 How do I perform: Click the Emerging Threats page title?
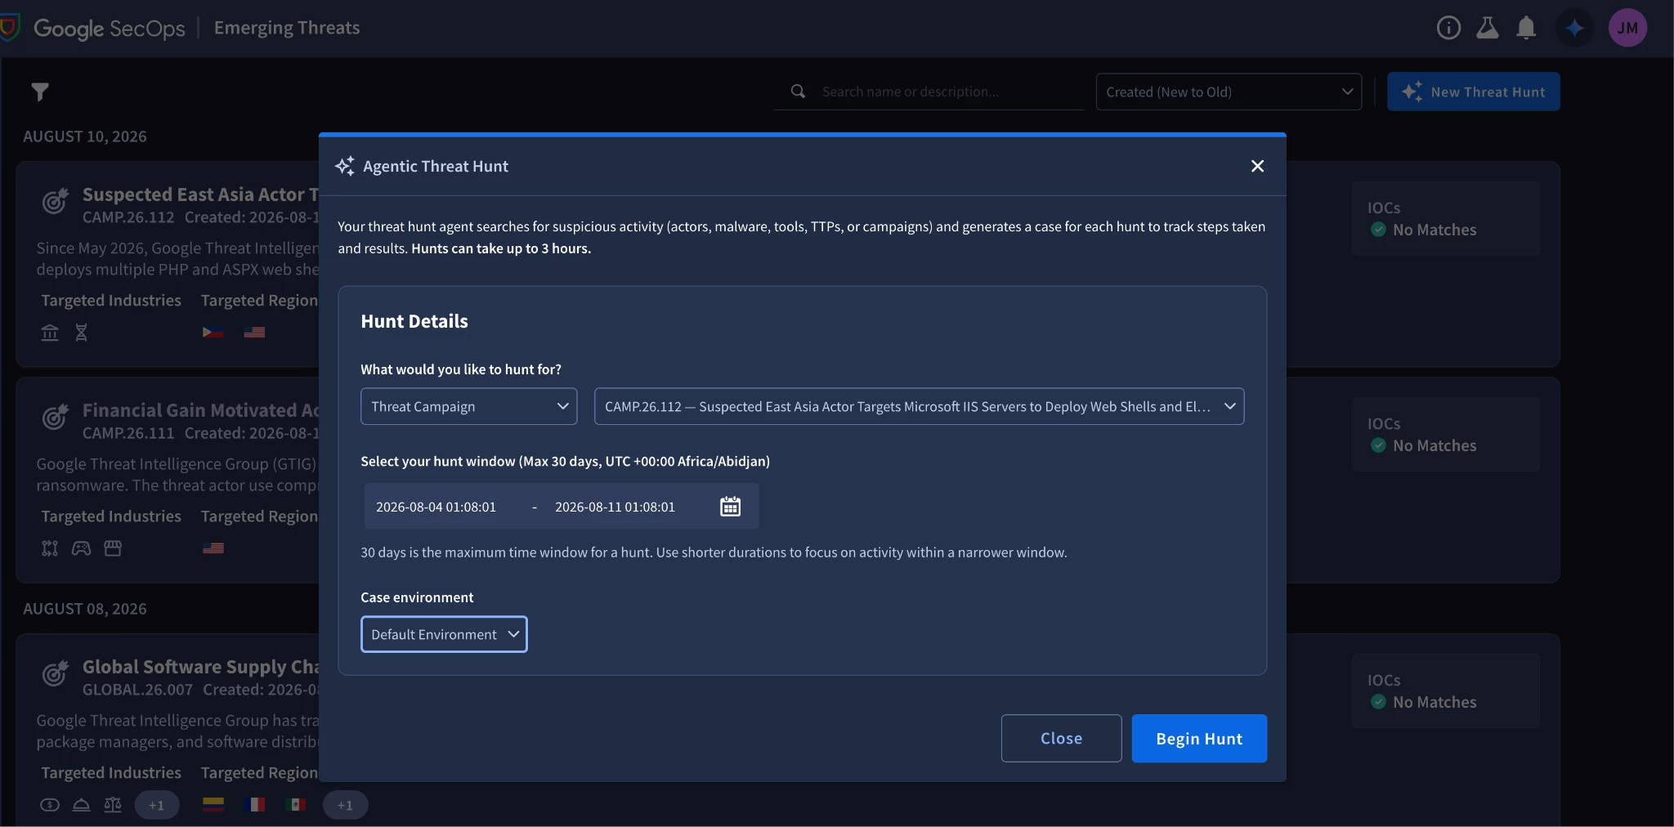(287, 28)
